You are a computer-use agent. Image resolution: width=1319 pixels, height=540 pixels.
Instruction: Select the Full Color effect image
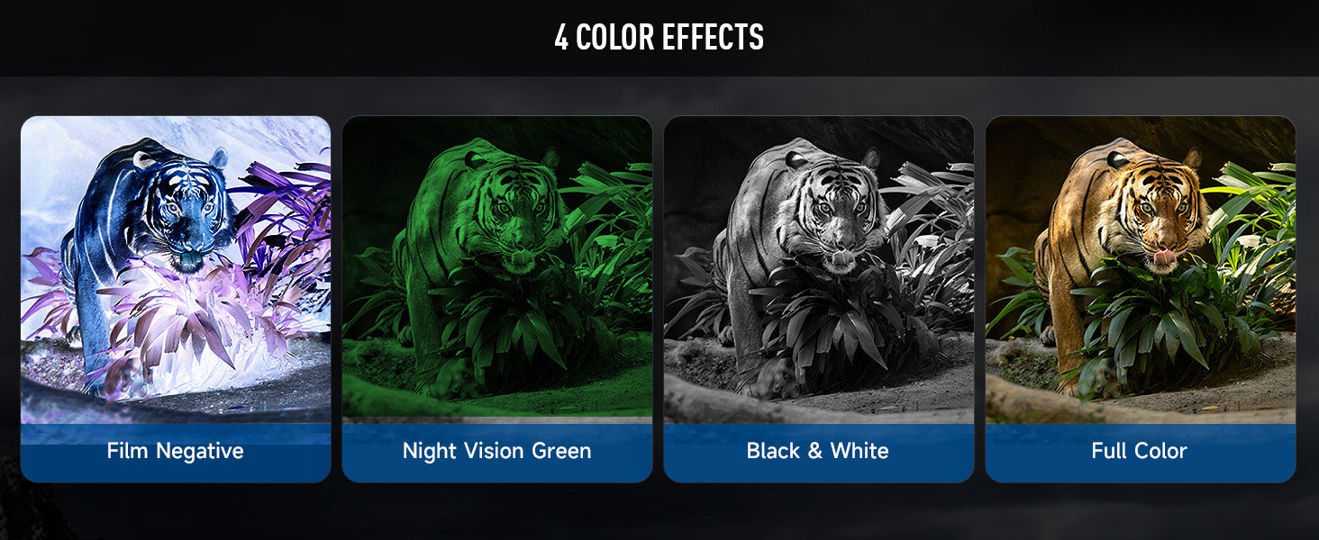(1141, 270)
